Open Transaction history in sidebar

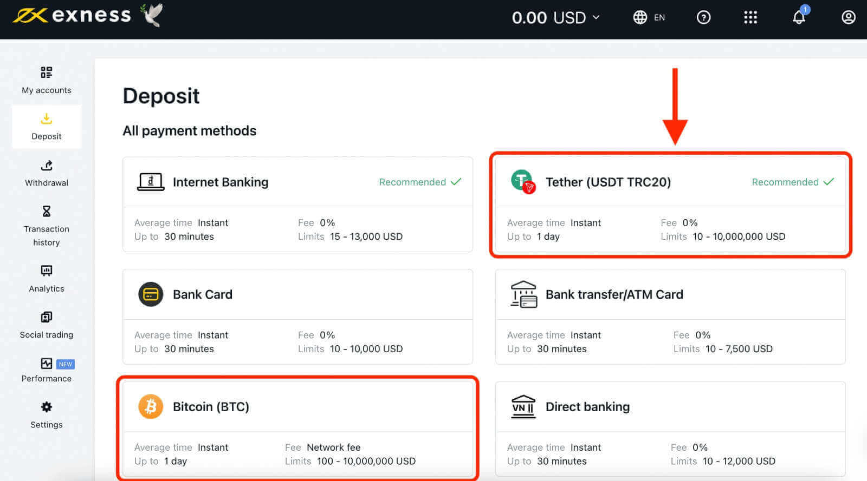tap(47, 226)
